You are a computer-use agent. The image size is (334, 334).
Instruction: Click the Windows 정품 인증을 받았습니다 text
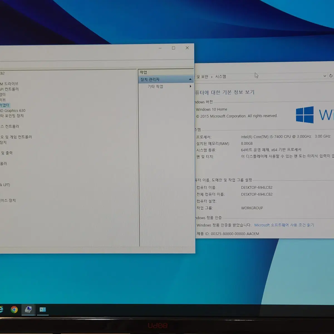tap(224, 225)
